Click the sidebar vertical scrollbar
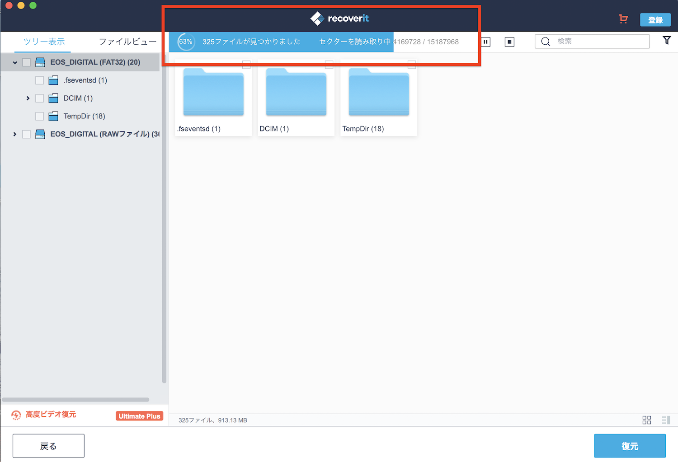The image size is (678, 462). tap(164, 218)
